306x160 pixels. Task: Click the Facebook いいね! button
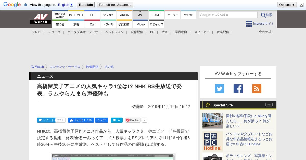81,120
